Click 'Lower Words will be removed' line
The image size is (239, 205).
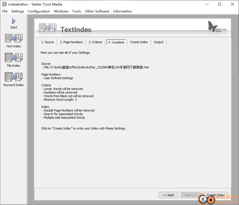coord(63,89)
